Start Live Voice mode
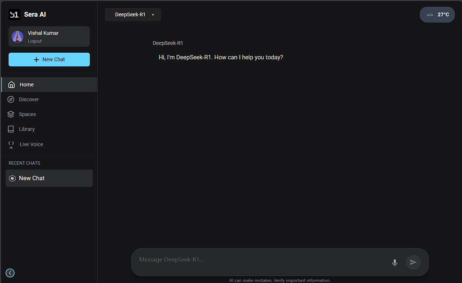The image size is (462, 283). tap(31, 144)
